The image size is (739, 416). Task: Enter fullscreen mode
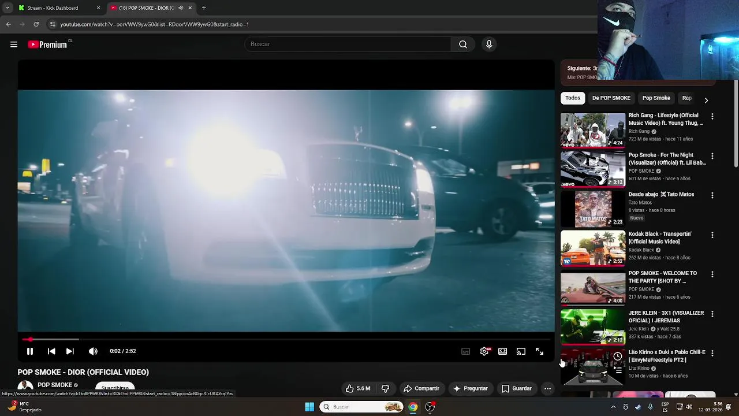(540, 351)
